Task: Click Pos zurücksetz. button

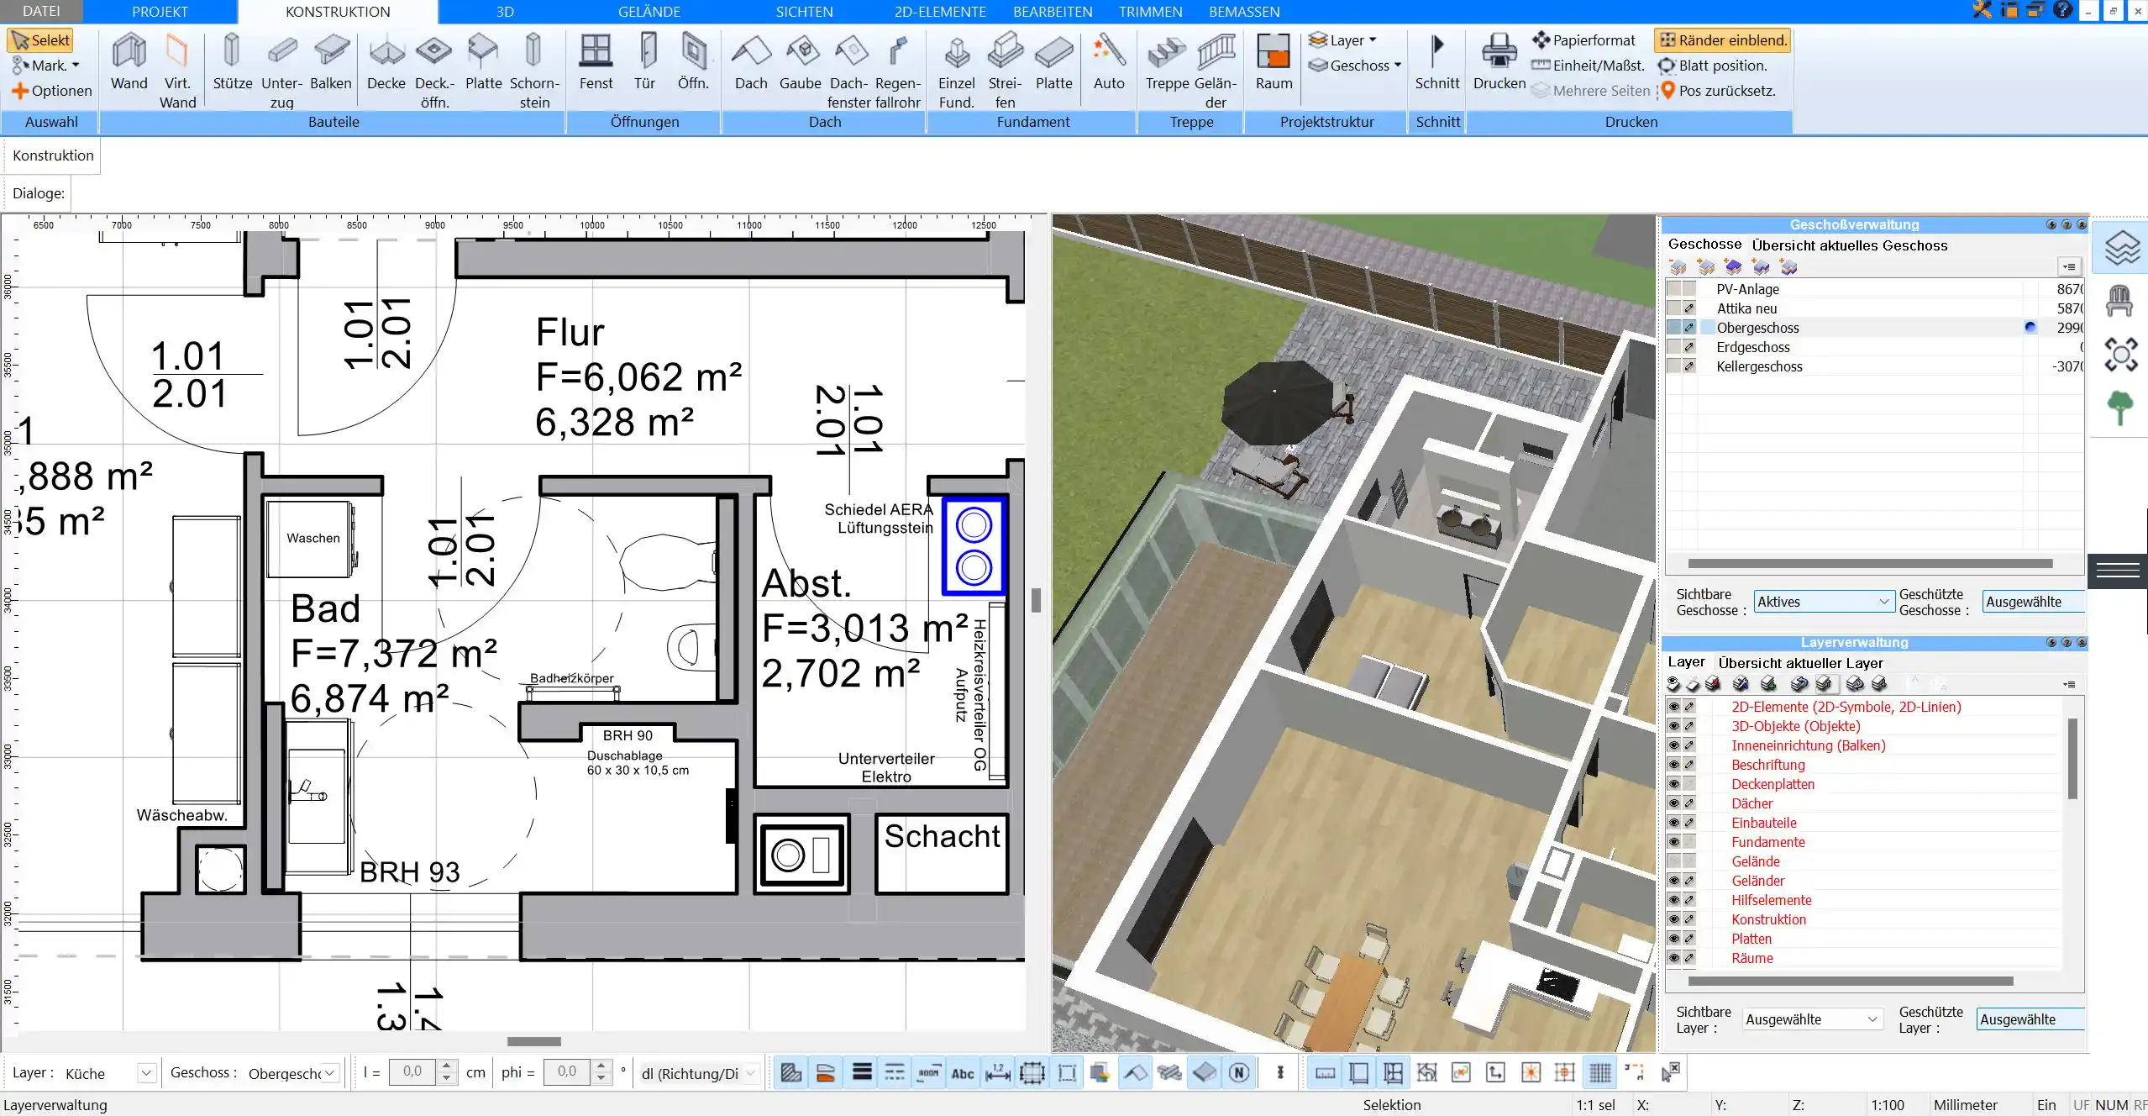Action: [1718, 90]
